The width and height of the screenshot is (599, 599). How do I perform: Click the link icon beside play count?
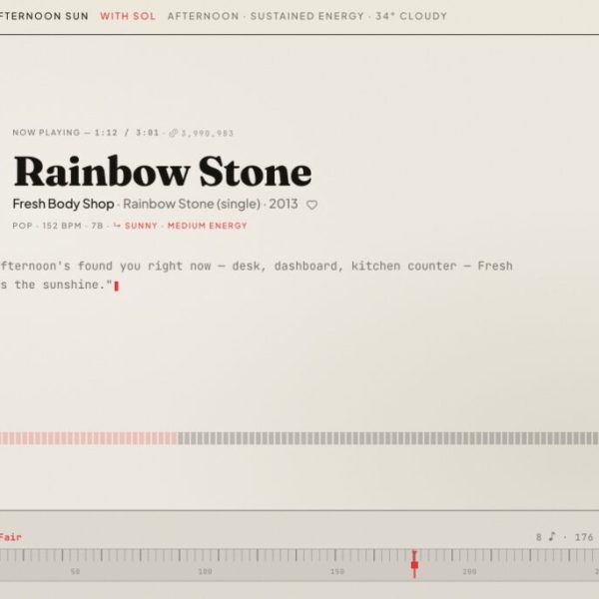[174, 133]
